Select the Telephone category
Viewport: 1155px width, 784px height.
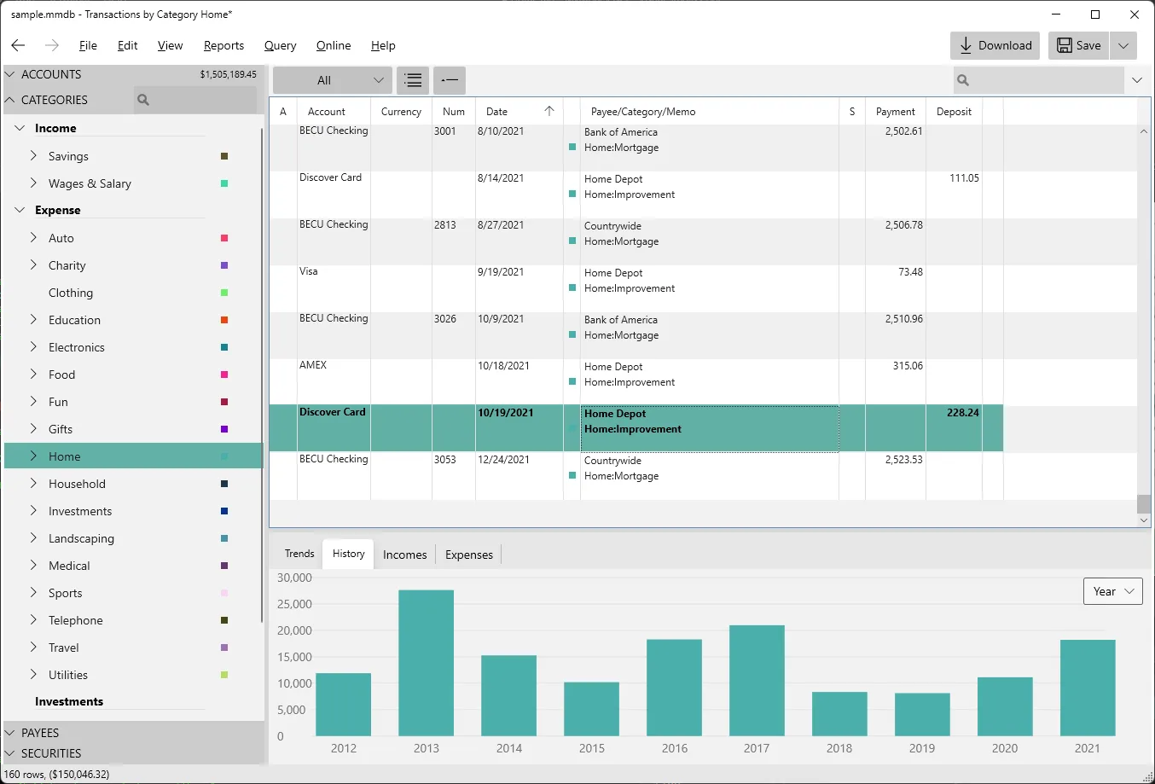(x=76, y=620)
